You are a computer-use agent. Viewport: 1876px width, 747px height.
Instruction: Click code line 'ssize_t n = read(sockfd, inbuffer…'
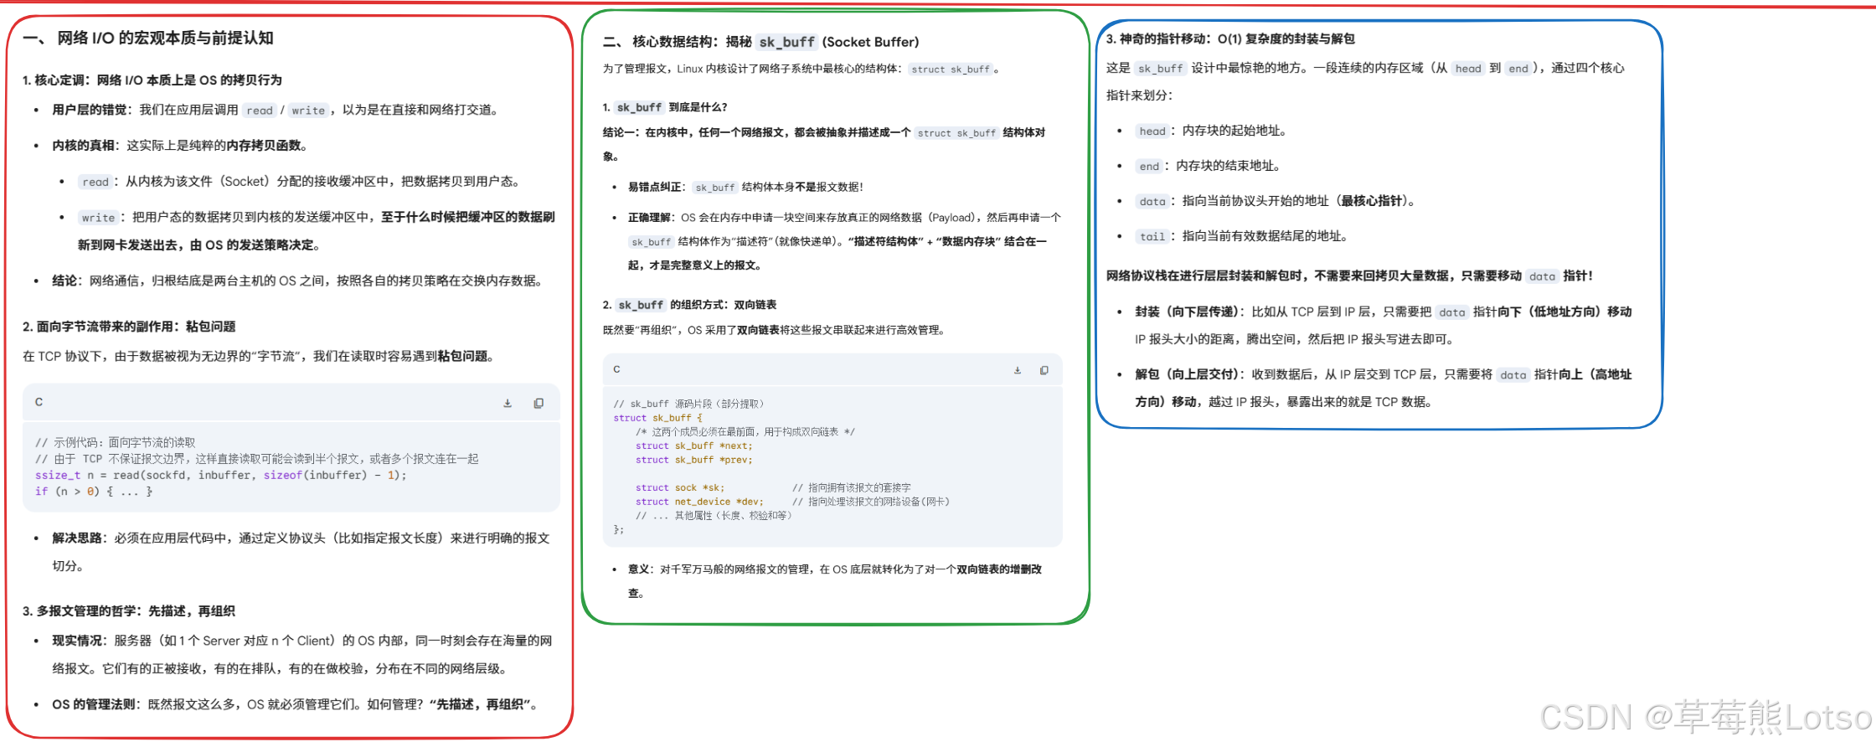point(221,475)
